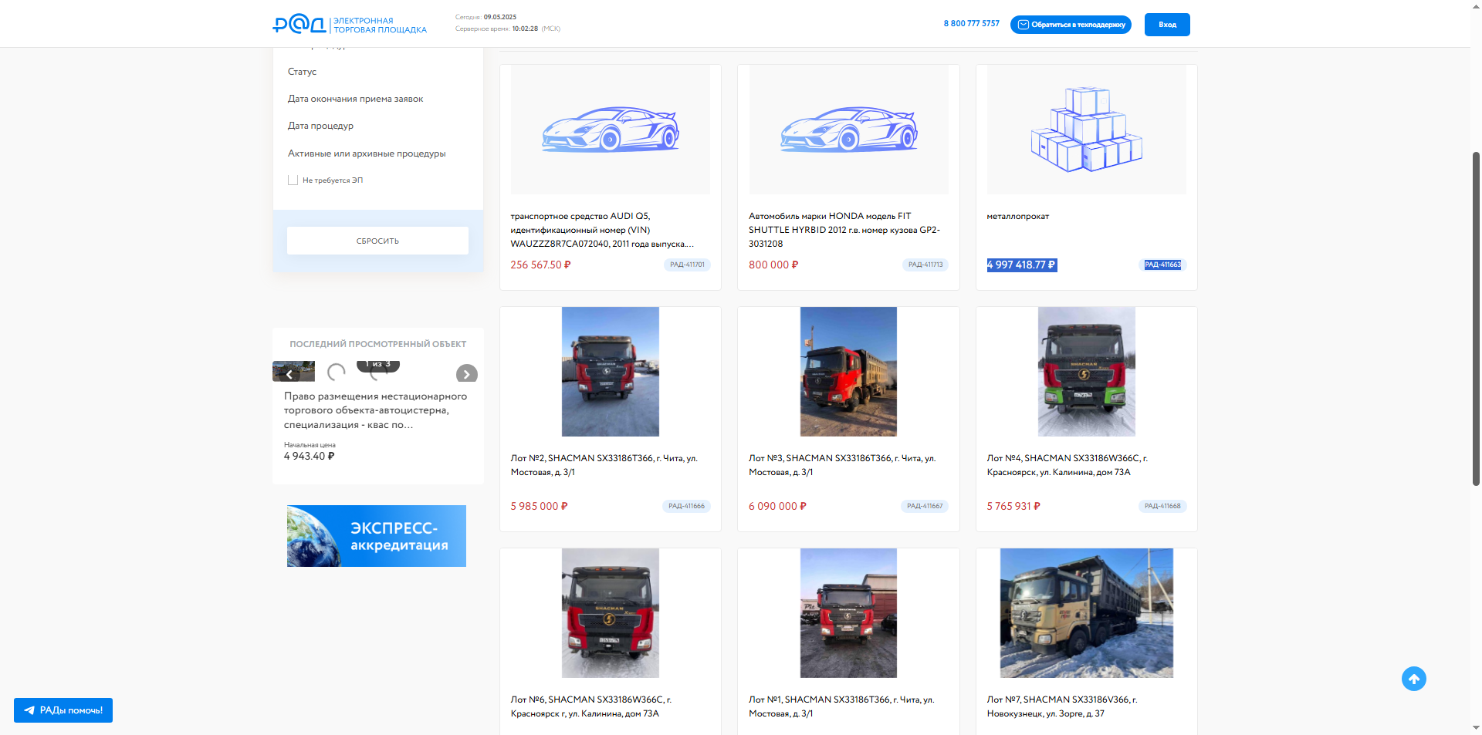The height and width of the screenshot is (735, 1482).
Task: Open the РАД electronic trading platform logo
Action: point(350,25)
